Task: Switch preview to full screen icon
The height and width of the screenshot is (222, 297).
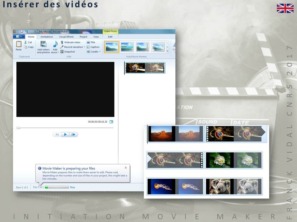Action: (x=111, y=122)
